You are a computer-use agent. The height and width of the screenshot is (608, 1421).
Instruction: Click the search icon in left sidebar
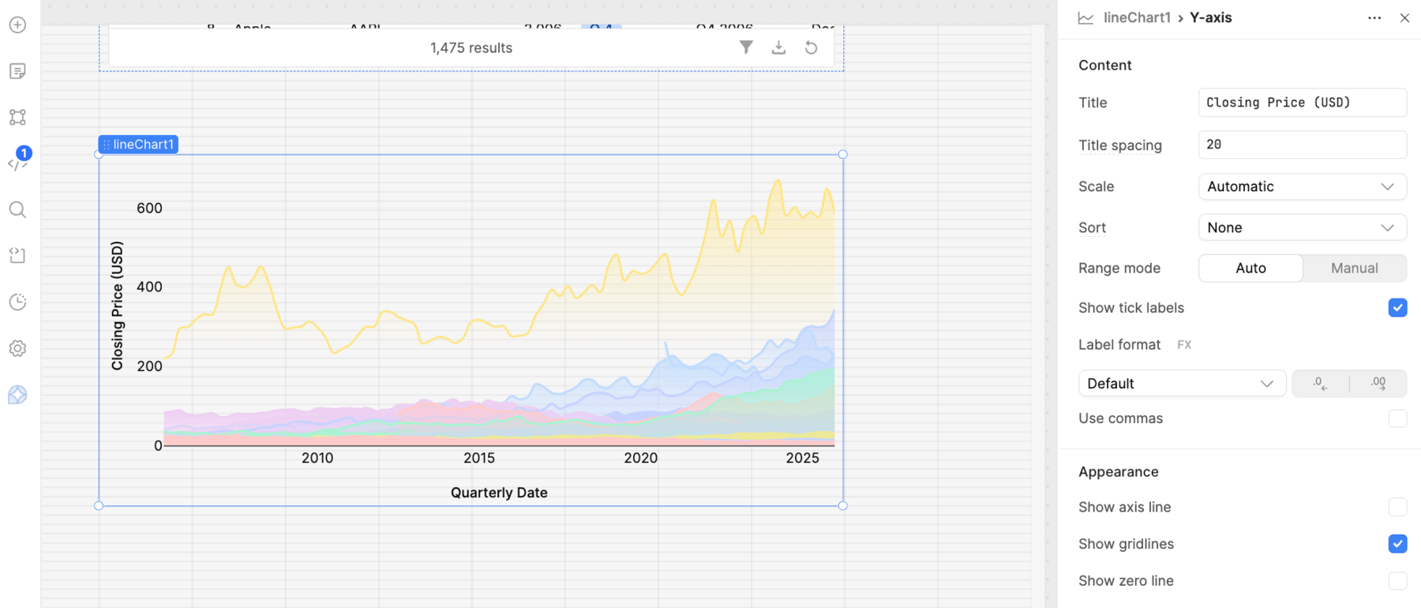click(17, 209)
